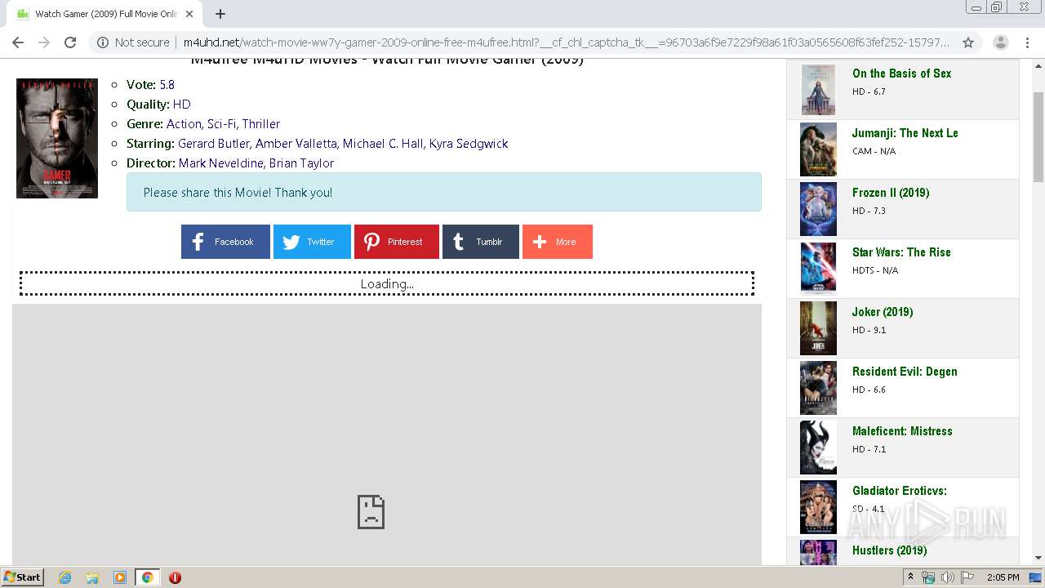Click the scrollbar down arrow

click(1038, 558)
